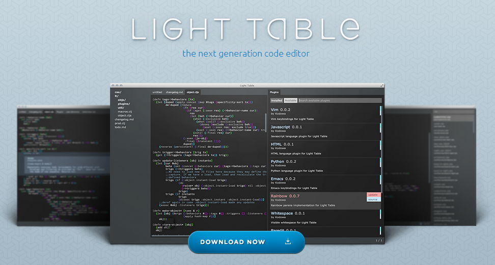The height and width of the screenshot is (265, 495).
Task: Click the Download Now button
Action: [x=246, y=242]
